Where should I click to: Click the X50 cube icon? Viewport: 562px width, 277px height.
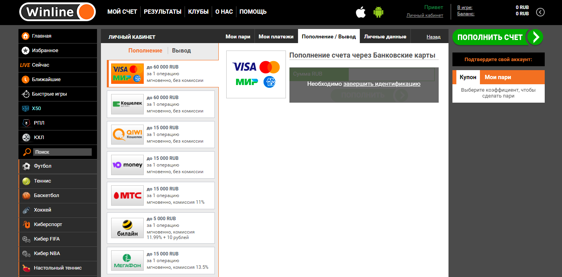click(26, 109)
